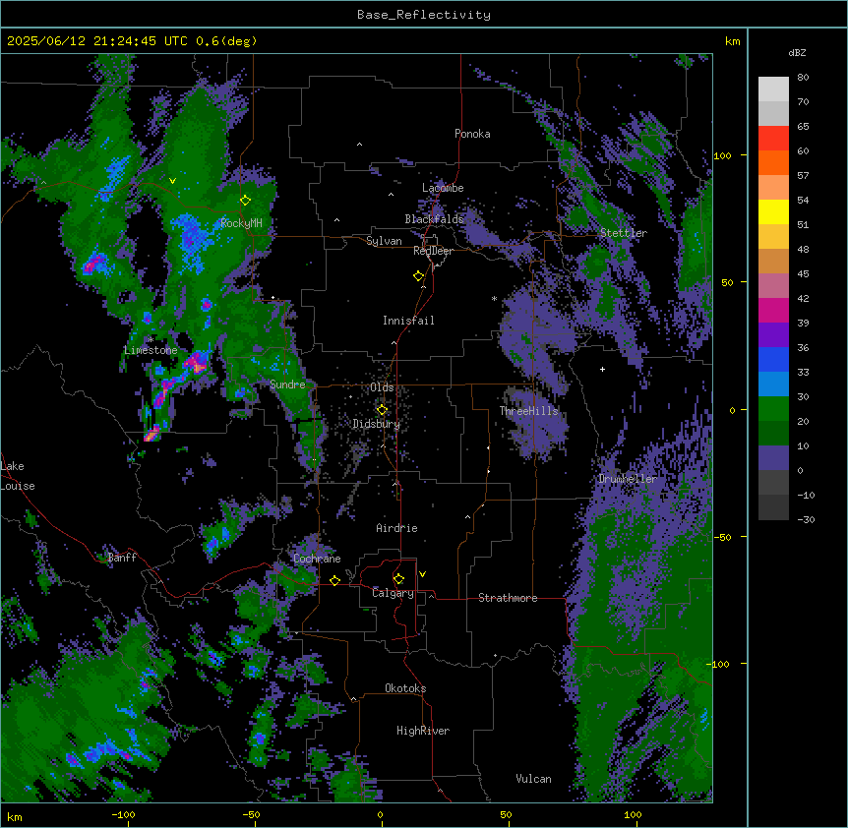Click the km unit label at top right
The image size is (848, 828).
point(732,41)
